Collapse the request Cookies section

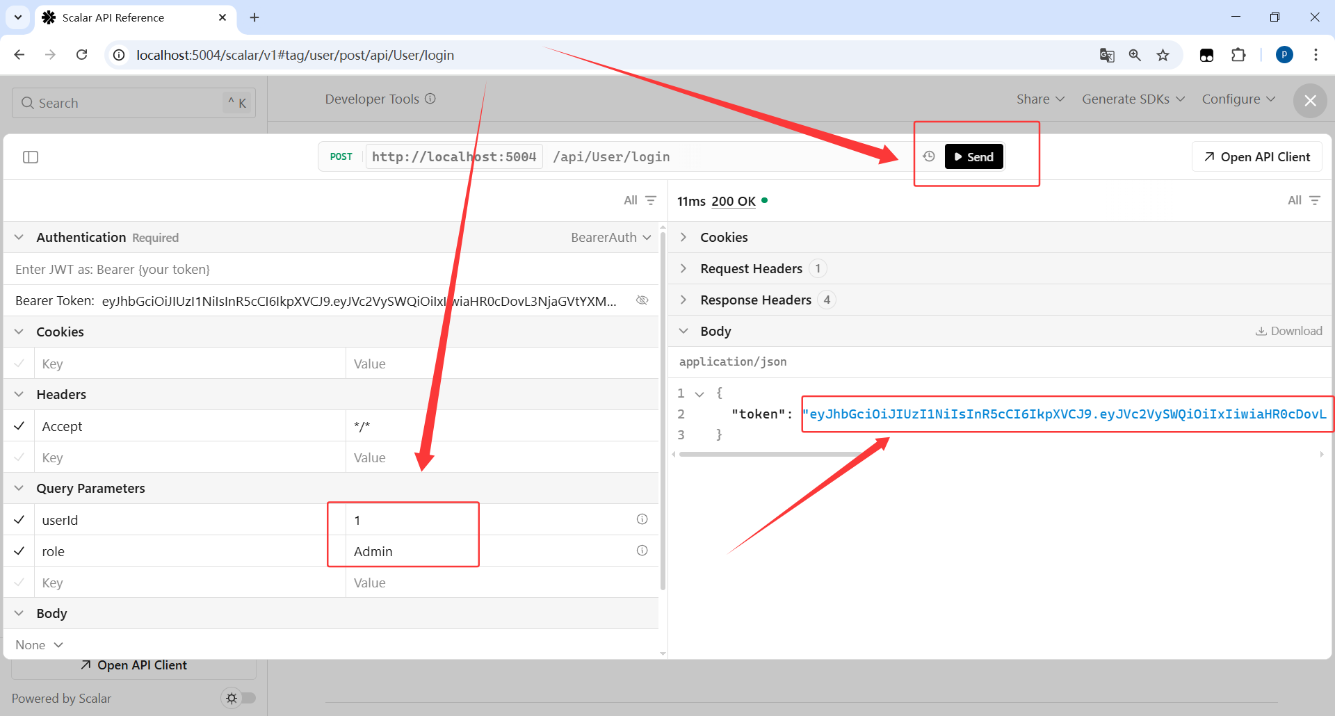19,332
